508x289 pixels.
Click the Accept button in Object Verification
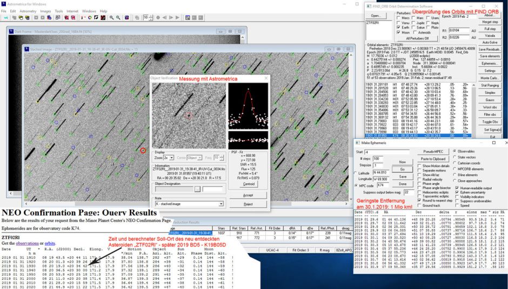pyautogui.click(x=248, y=195)
